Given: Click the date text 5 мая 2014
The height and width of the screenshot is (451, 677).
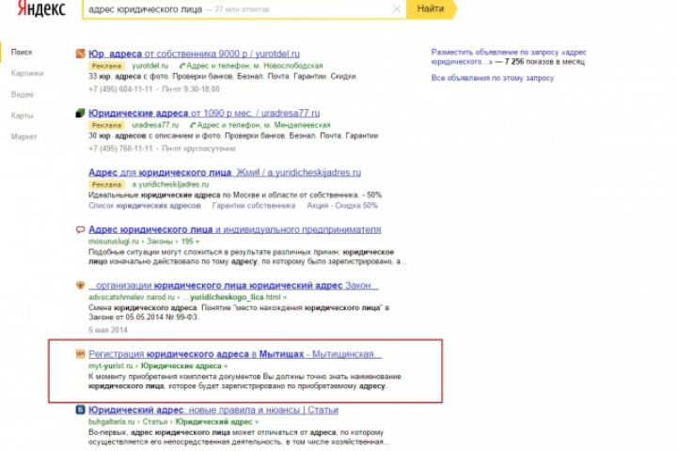Looking at the screenshot, I should 108,330.
